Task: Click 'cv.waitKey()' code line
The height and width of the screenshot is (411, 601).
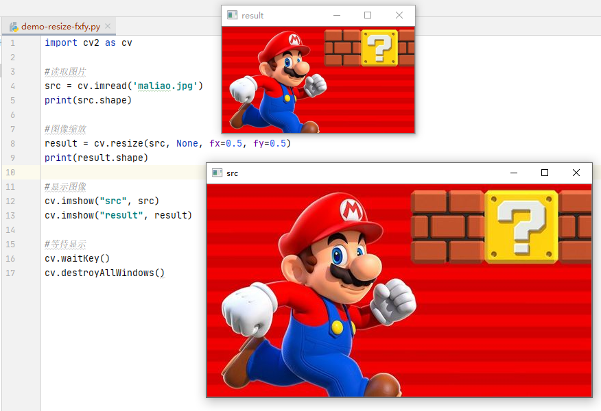Action: pos(77,259)
